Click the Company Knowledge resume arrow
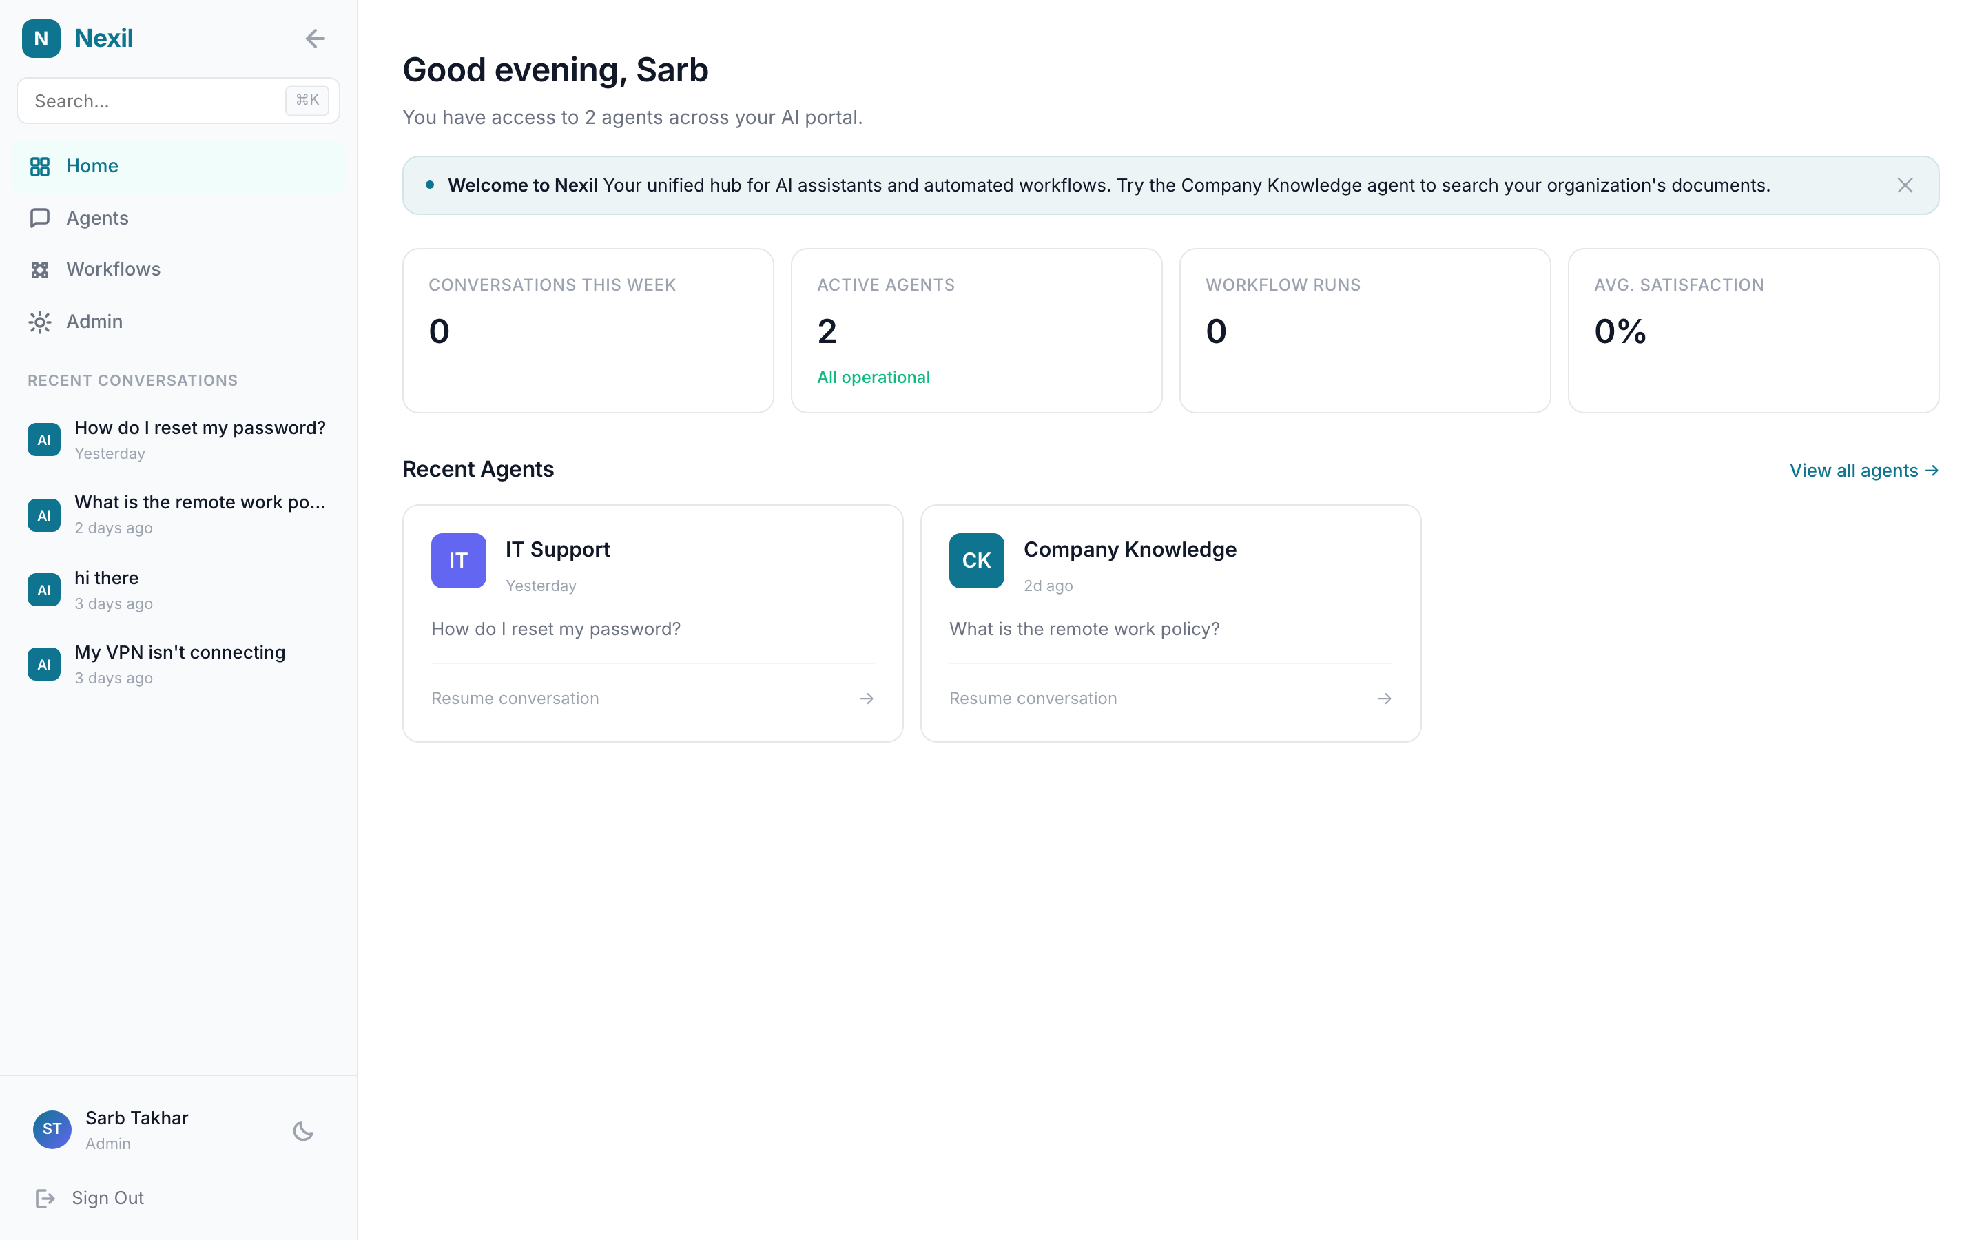Screen dimensions: 1984x1240 [x=1385, y=698]
